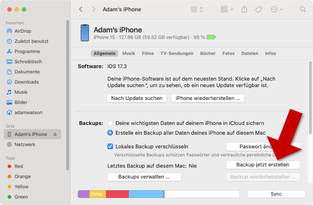313x205 pixels.
Task: Click the Tags section header
Action: click(x=11, y=158)
